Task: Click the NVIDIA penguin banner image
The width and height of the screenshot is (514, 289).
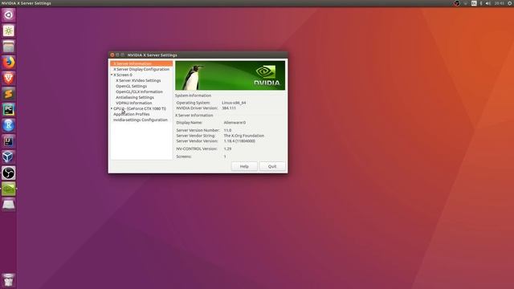Action: (x=230, y=75)
